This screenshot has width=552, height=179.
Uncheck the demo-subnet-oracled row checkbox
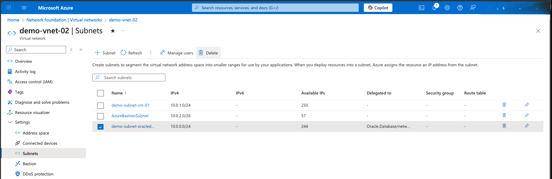(x=101, y=126)
